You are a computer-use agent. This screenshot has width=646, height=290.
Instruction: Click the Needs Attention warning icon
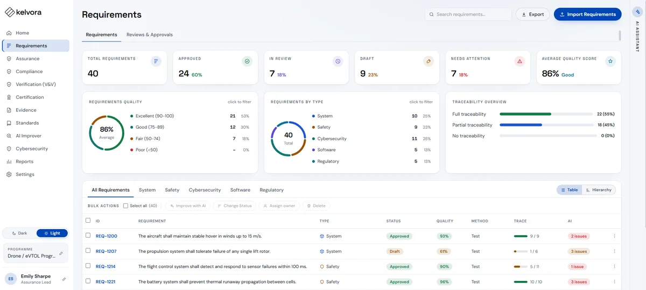(x=519, y=61)
